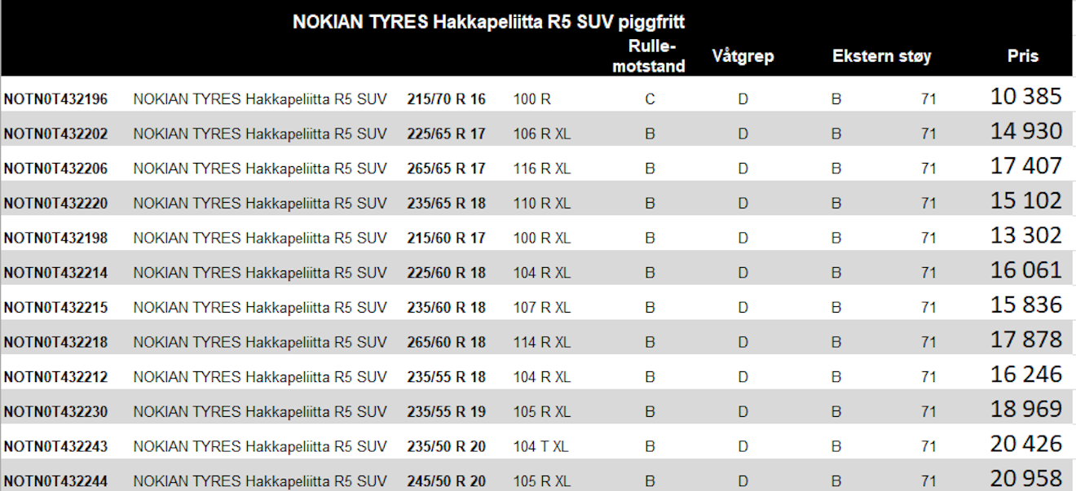Click price 15 102

click(1026, 200)
